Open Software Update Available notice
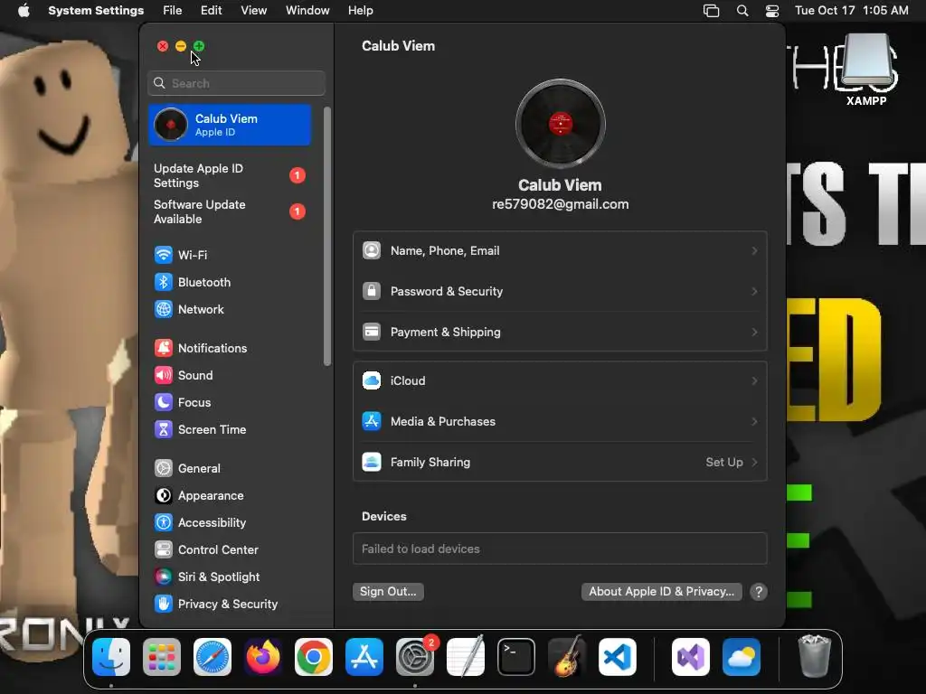926x694 pixels. coord(229,211)
